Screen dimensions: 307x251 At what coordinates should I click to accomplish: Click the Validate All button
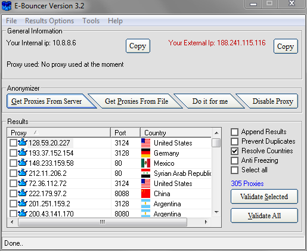pyautogui.click(x=264, y=216)
